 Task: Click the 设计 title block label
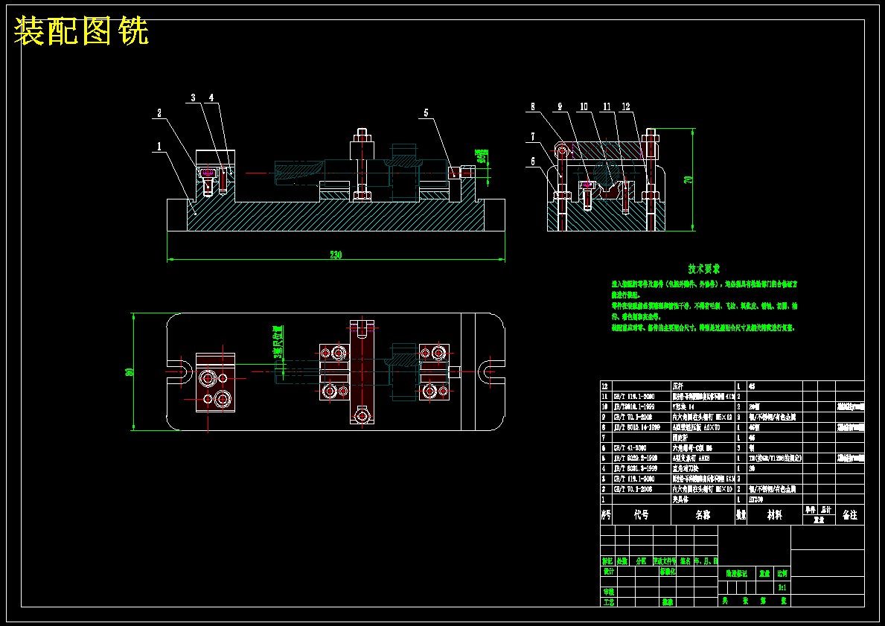pyautogui.click(x=608, y=571)
